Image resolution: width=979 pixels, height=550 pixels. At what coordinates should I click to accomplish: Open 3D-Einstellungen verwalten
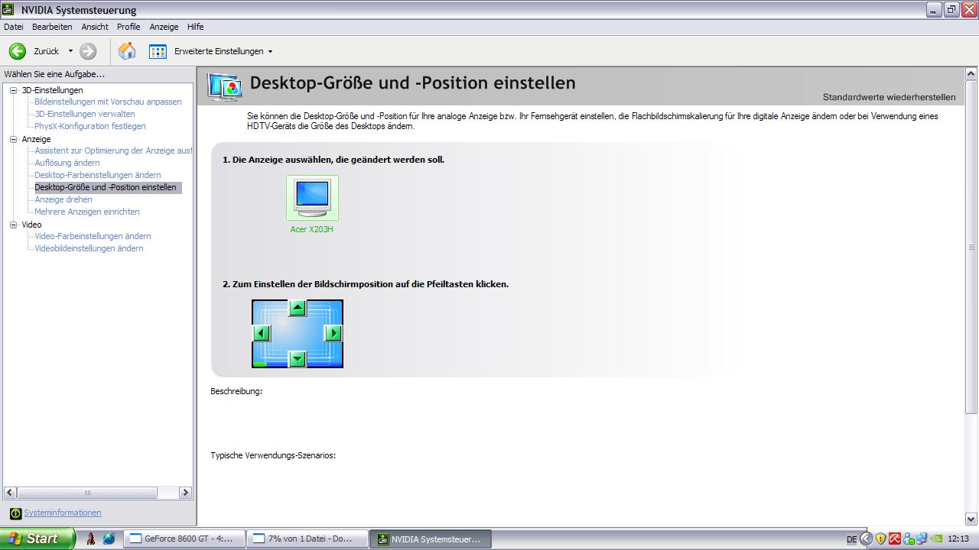(x=85, y=114)
